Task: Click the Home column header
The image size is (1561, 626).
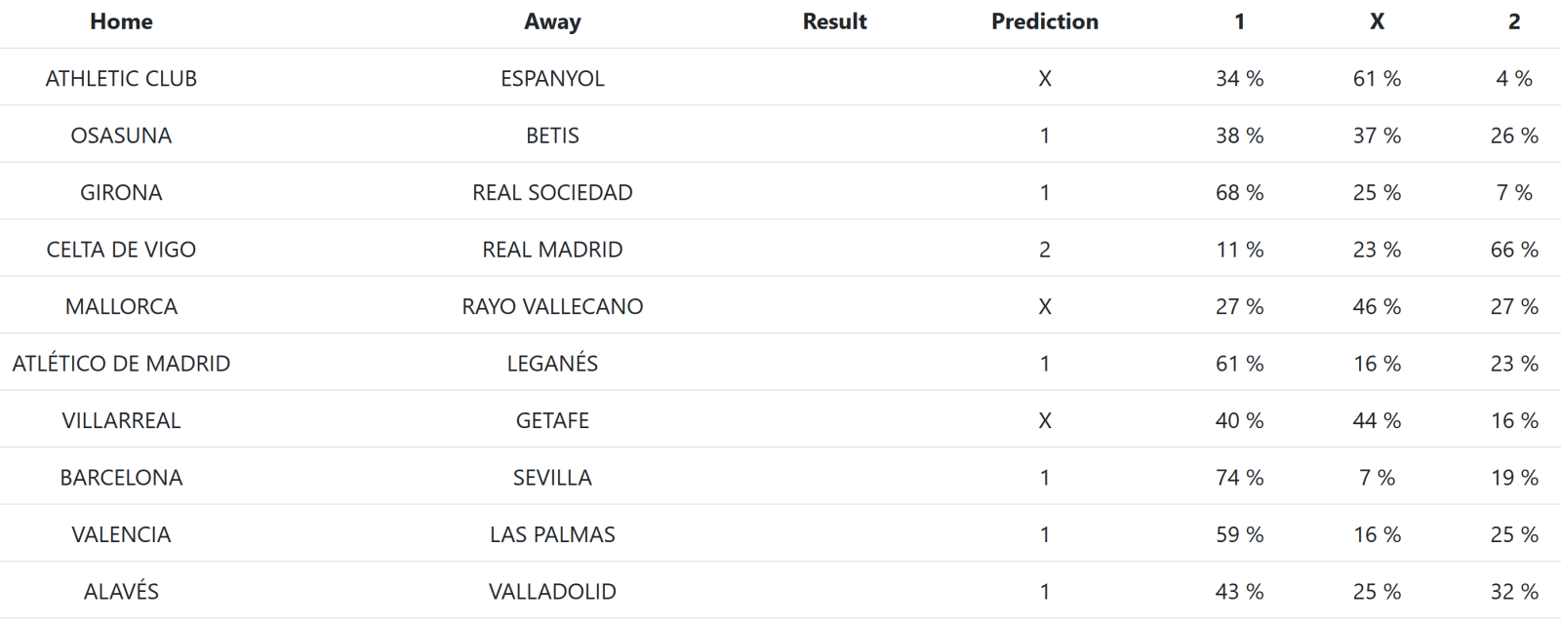Action: coord(121,21)
